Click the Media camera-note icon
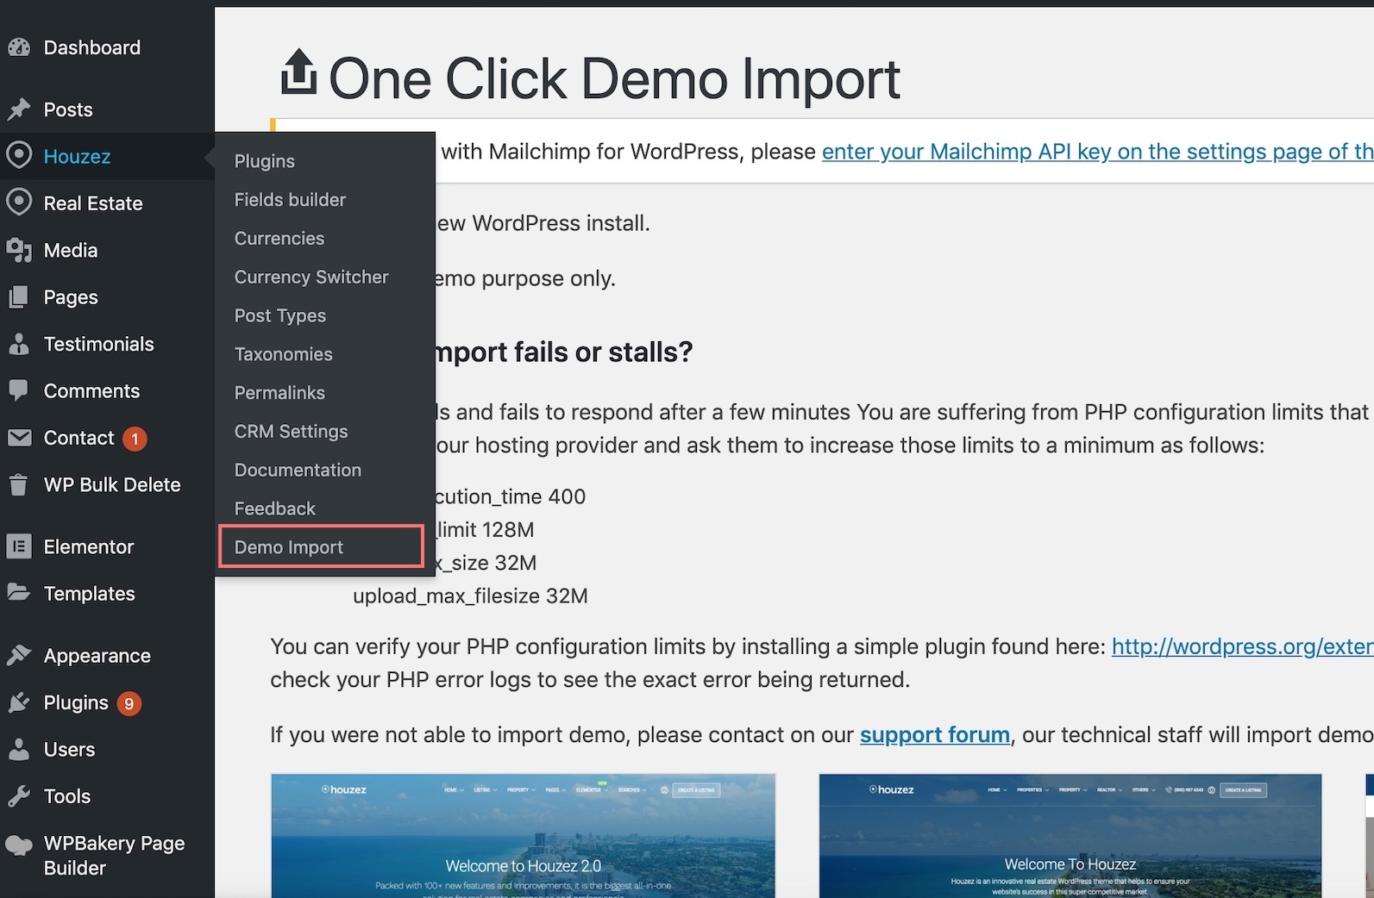The height and width of the screenshot is (898, 1374). 19,250
